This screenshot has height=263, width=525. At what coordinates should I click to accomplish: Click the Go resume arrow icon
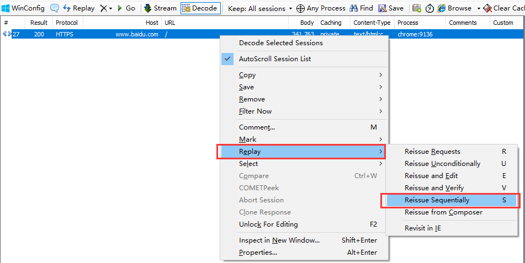120,8
